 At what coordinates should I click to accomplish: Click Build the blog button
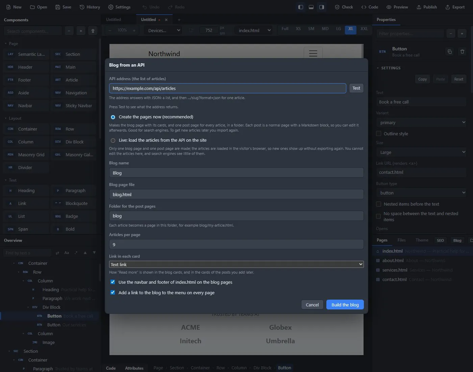345,305
